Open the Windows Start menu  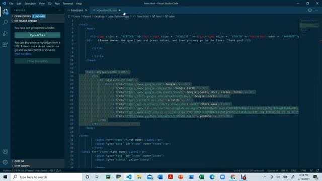coord(5,177)
